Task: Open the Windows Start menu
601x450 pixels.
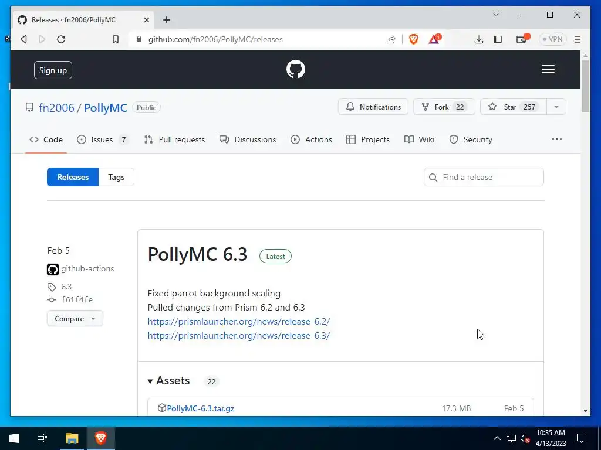Action: point(14,438)
